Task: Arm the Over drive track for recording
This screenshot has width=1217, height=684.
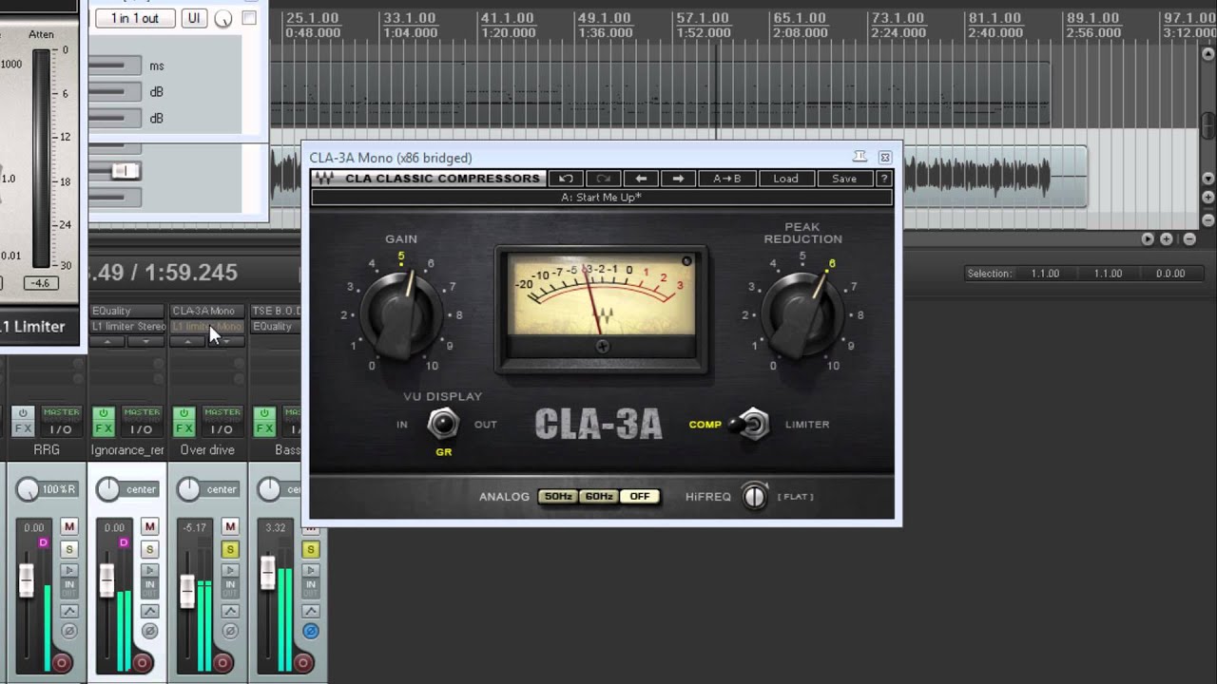Action: click(222, 662)
